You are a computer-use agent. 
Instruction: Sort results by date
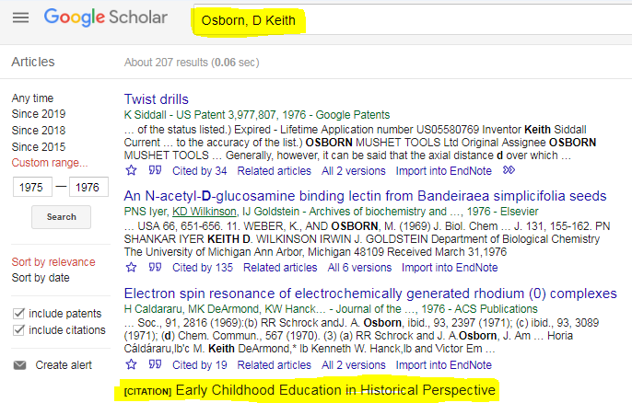click(x=41, y=278)
